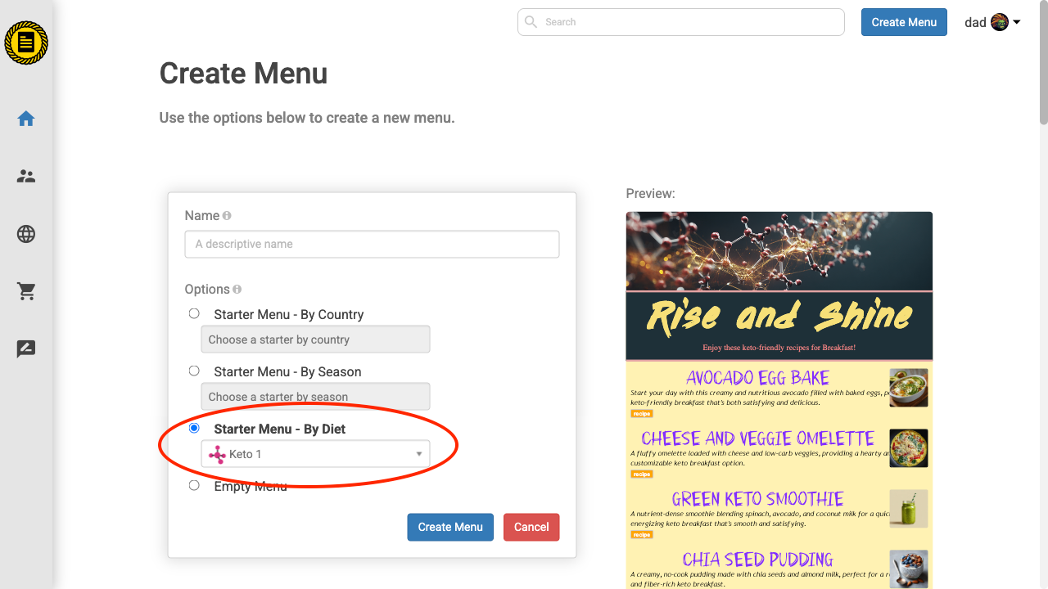The image size is (1048, 589).
Task: Click the Create Menu button in the header
Action: click(904, 22)
